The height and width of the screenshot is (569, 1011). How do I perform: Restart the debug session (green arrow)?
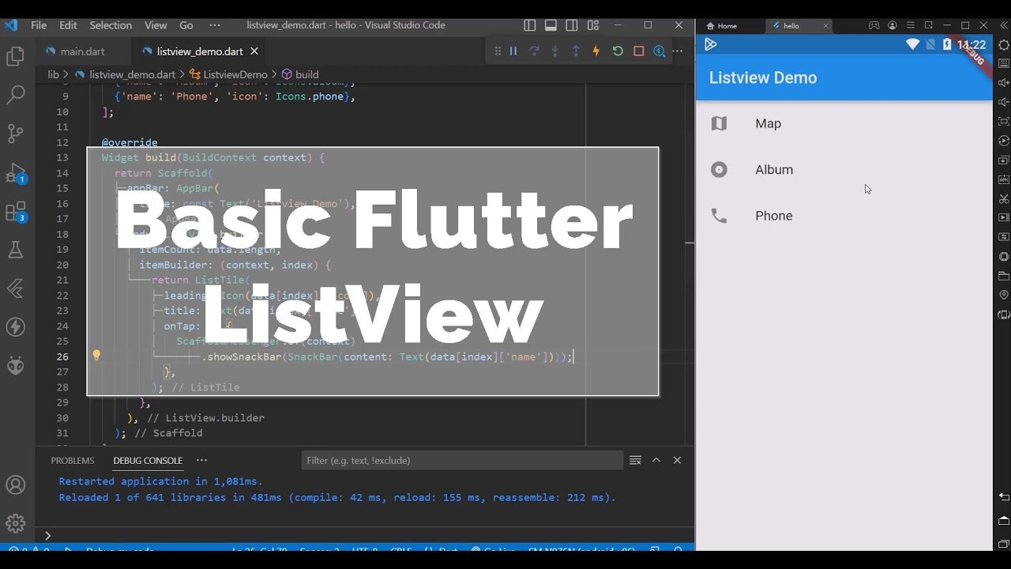(x=618, y=51)
